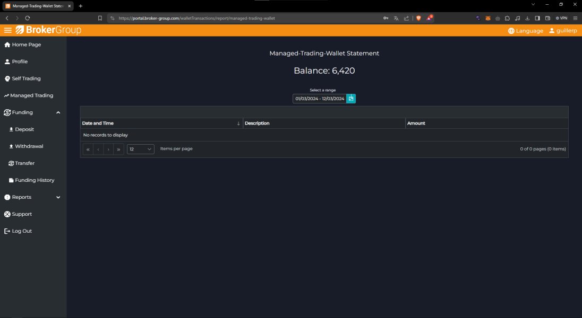Toggle the VPN button in toolbar
582x318 pixels.
(561, 18)
